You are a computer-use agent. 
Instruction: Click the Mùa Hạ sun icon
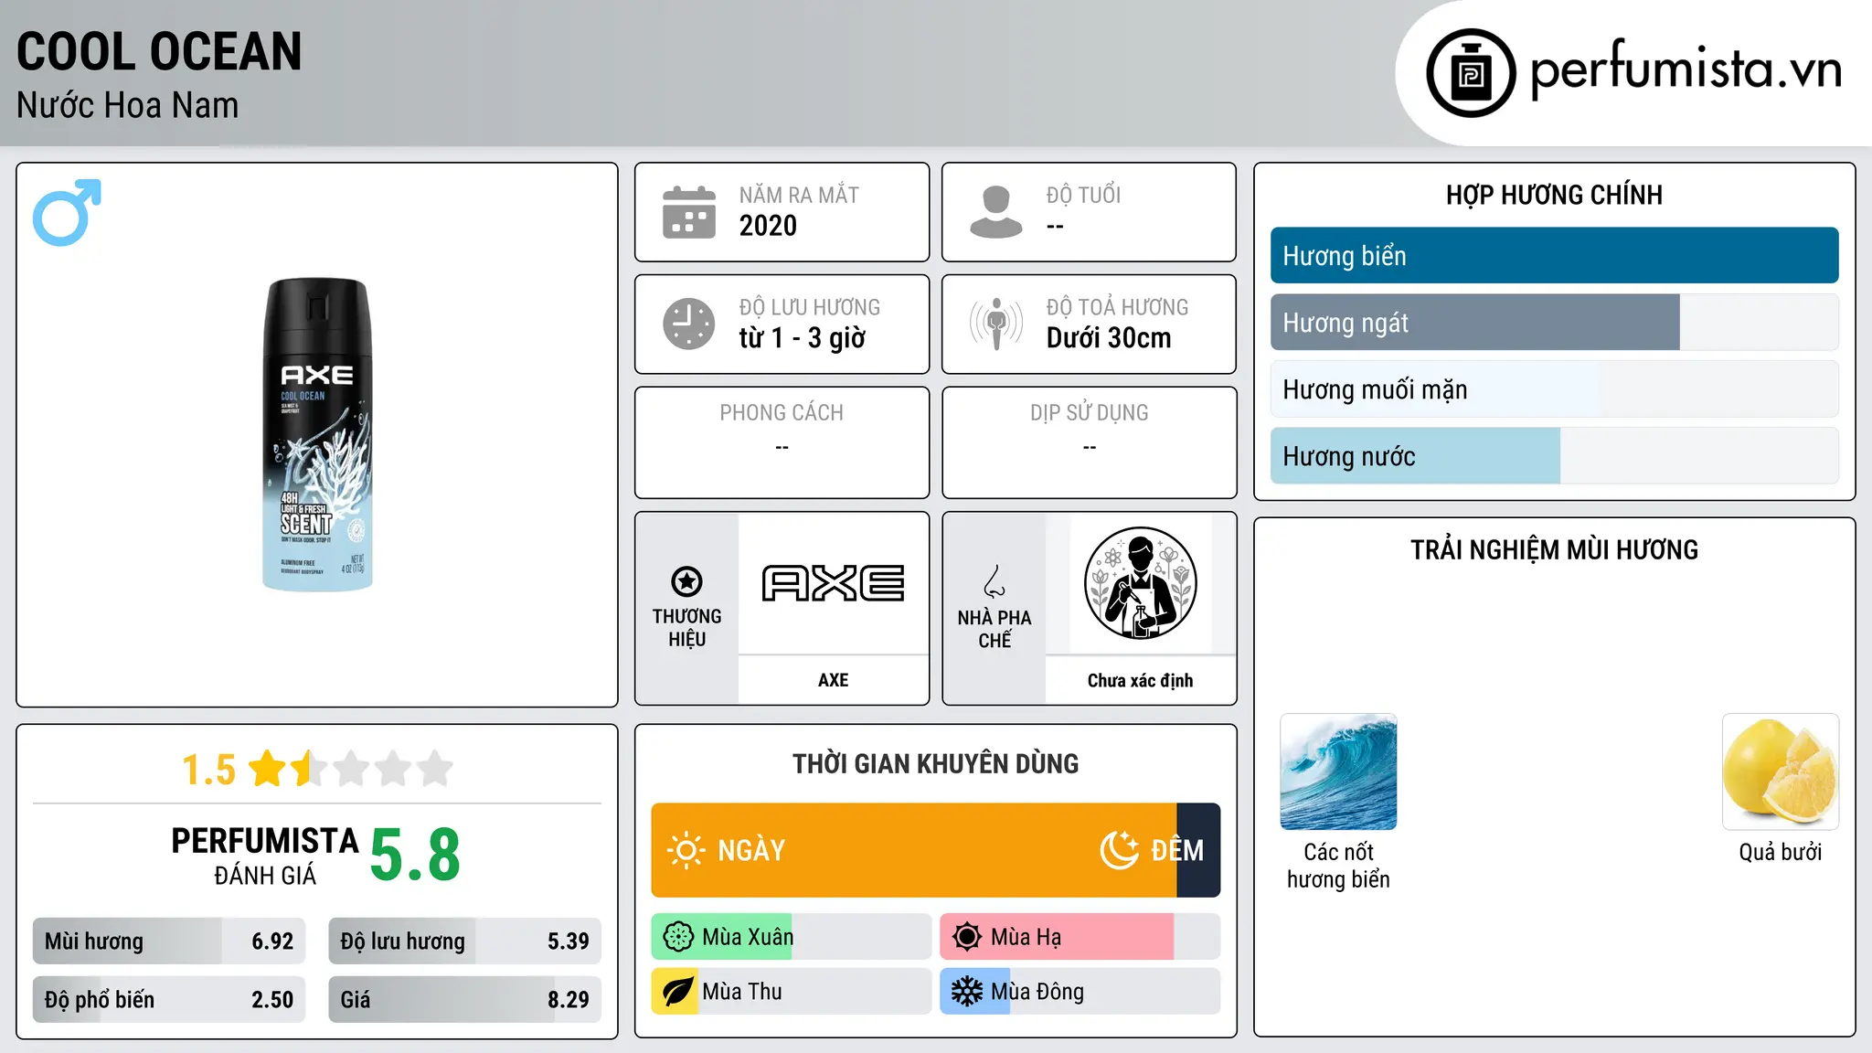pyautogui.click(x=967, y=937)
